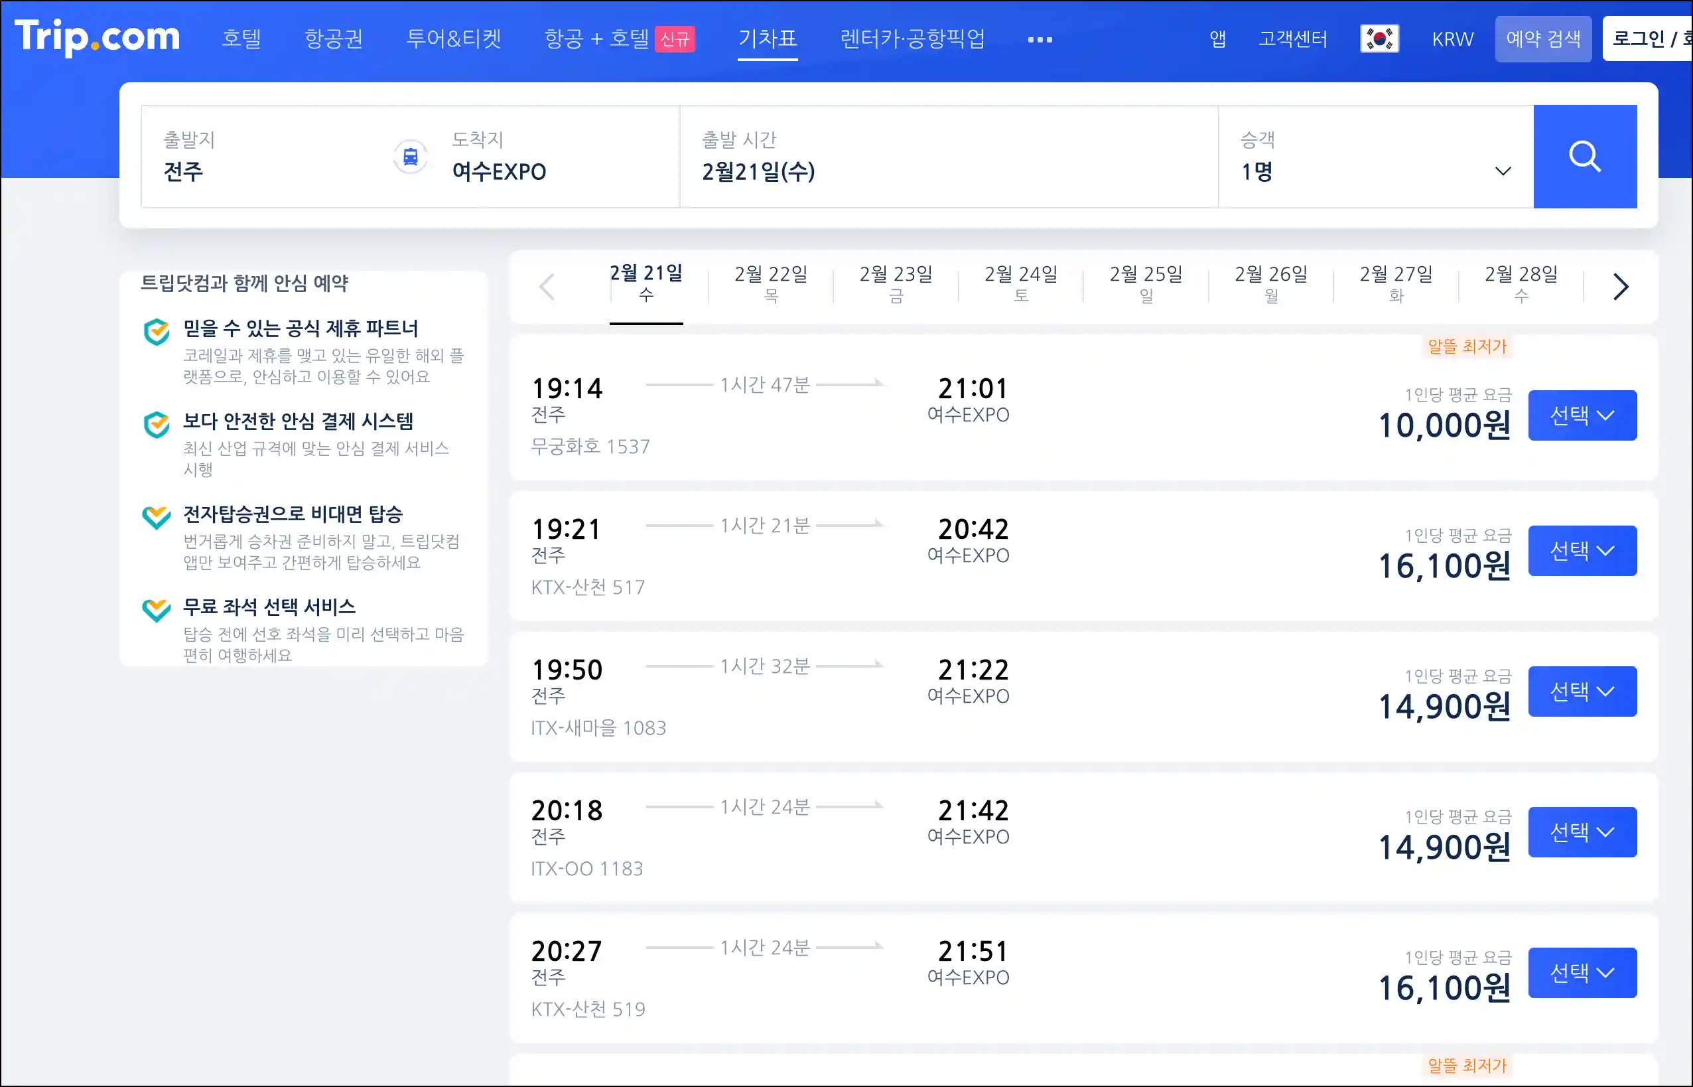Image resolution: width=1693 pixels, height=1087 pixels.
Task: Click the 1시간 32분 duration text
Action: (x=765, y=666)
